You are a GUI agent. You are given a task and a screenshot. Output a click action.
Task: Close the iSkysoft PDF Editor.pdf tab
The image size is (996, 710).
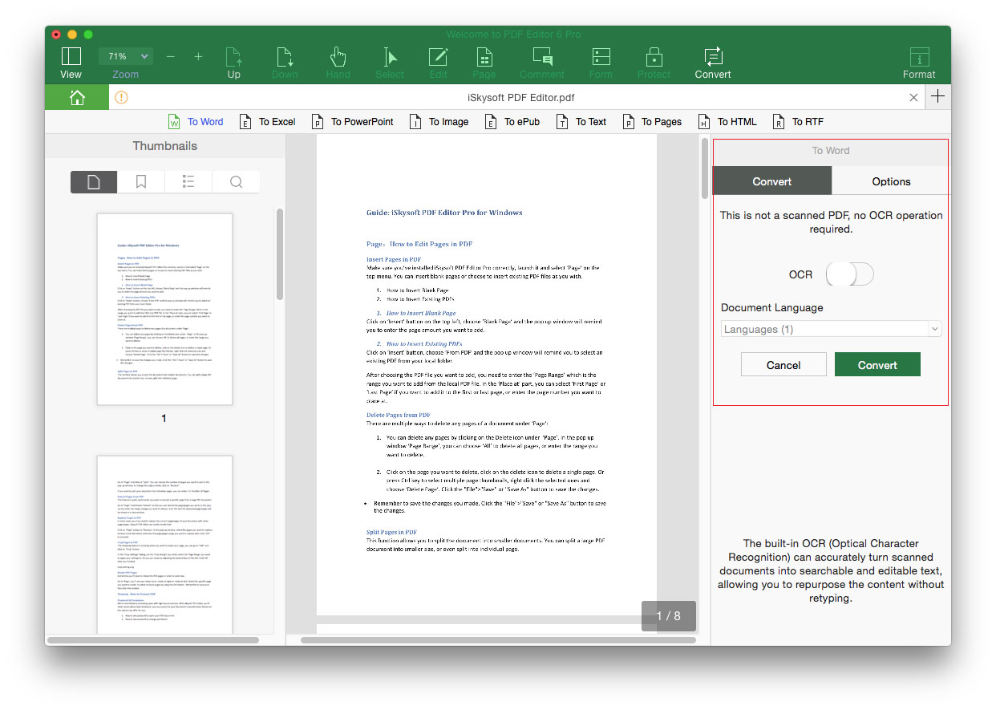913,98
